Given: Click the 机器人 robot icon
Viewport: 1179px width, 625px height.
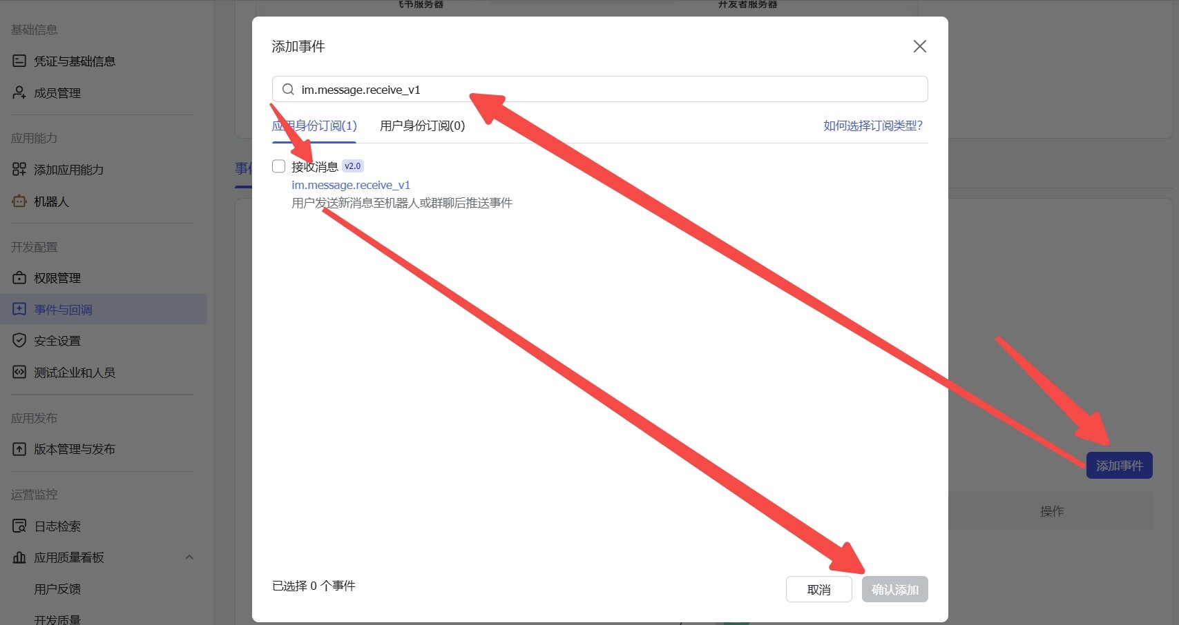Looking at the screenshot, I should pos(19,201).
